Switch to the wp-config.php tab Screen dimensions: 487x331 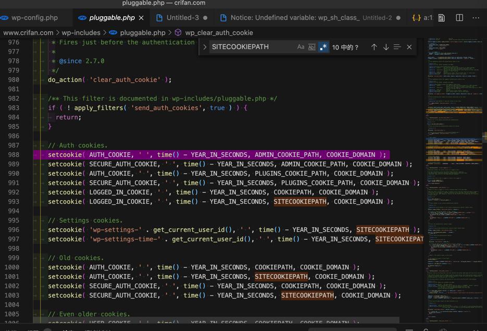pyautogui.click(x=34, y=18)
